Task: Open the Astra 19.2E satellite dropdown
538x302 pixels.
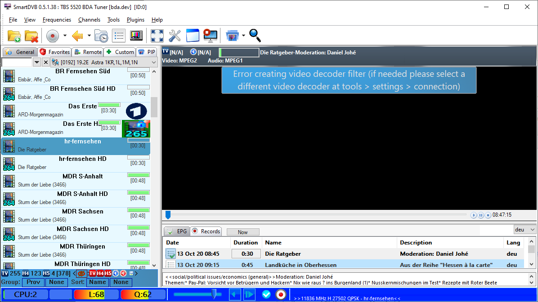Action: 154,62
